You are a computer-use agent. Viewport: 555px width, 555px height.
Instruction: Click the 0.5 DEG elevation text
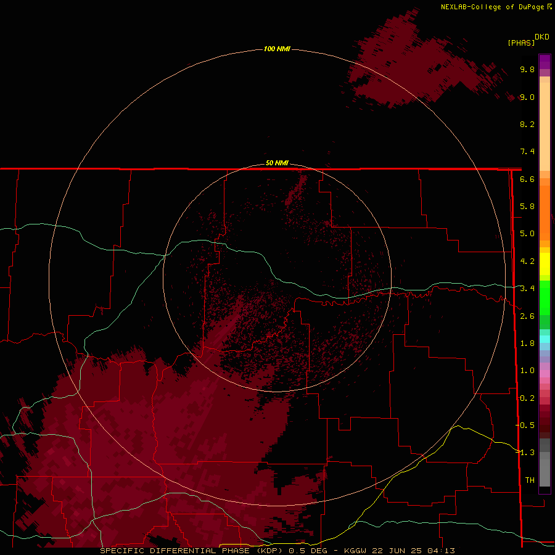[x=308, y=551]
